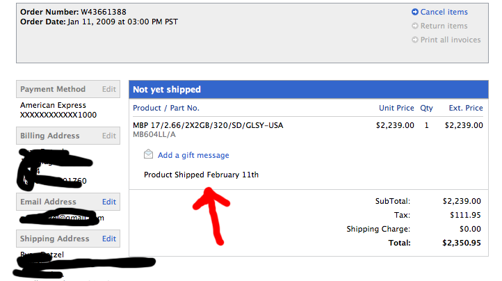
Task: Click the Unit Price column header
Action: 396,108
